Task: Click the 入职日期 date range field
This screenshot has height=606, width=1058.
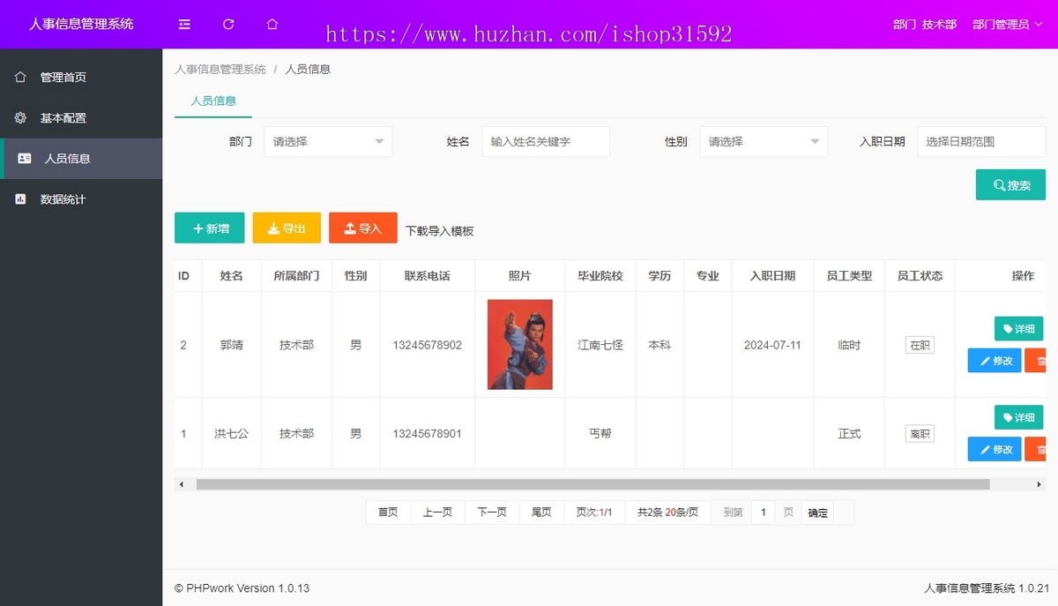Action: (x=981, y=141)
